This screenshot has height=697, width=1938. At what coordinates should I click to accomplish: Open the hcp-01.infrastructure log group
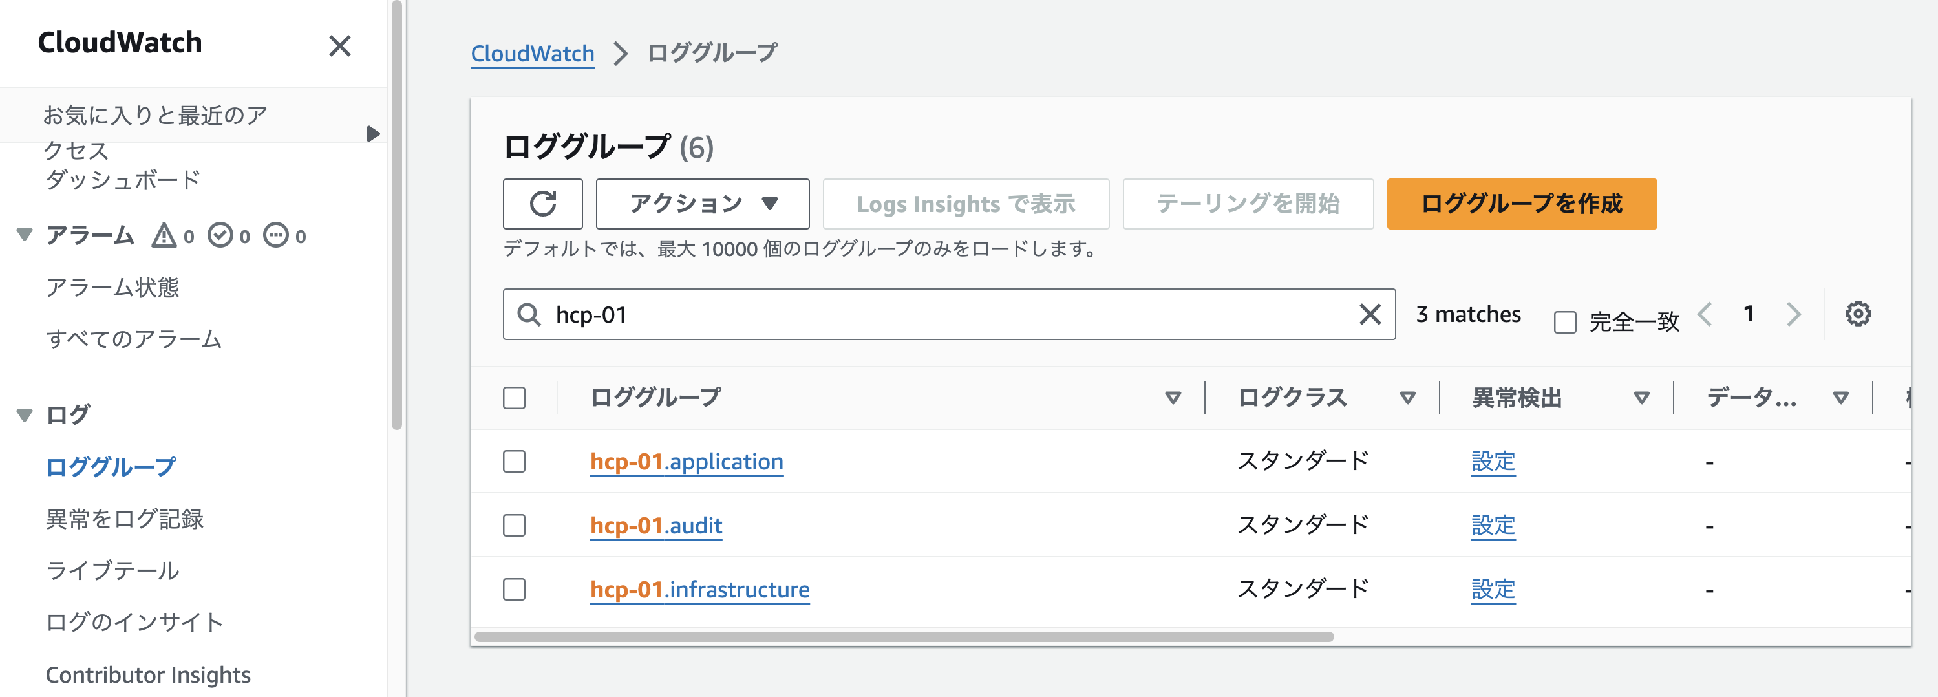tap(699, 590)
